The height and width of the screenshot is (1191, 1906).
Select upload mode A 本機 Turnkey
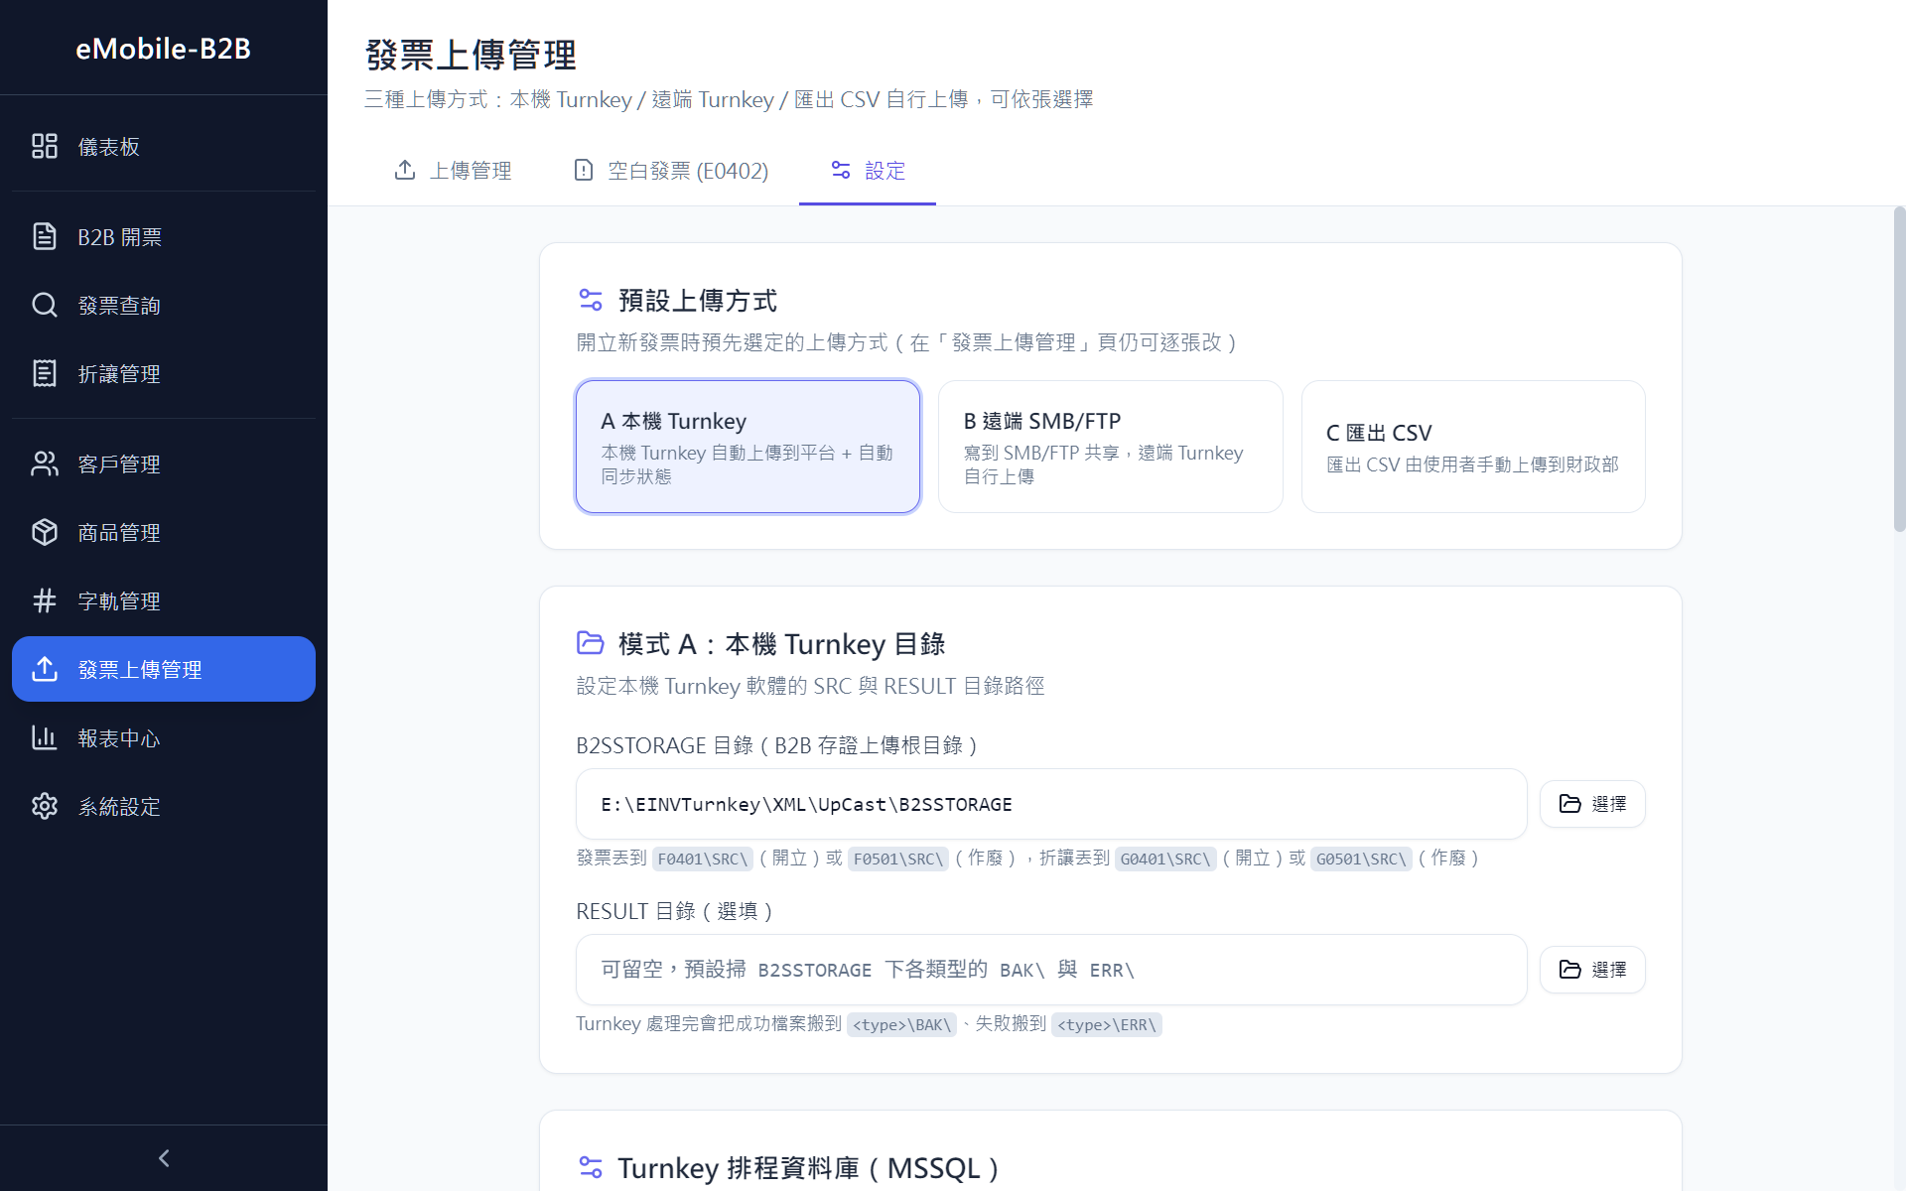(x=748, y=447)
